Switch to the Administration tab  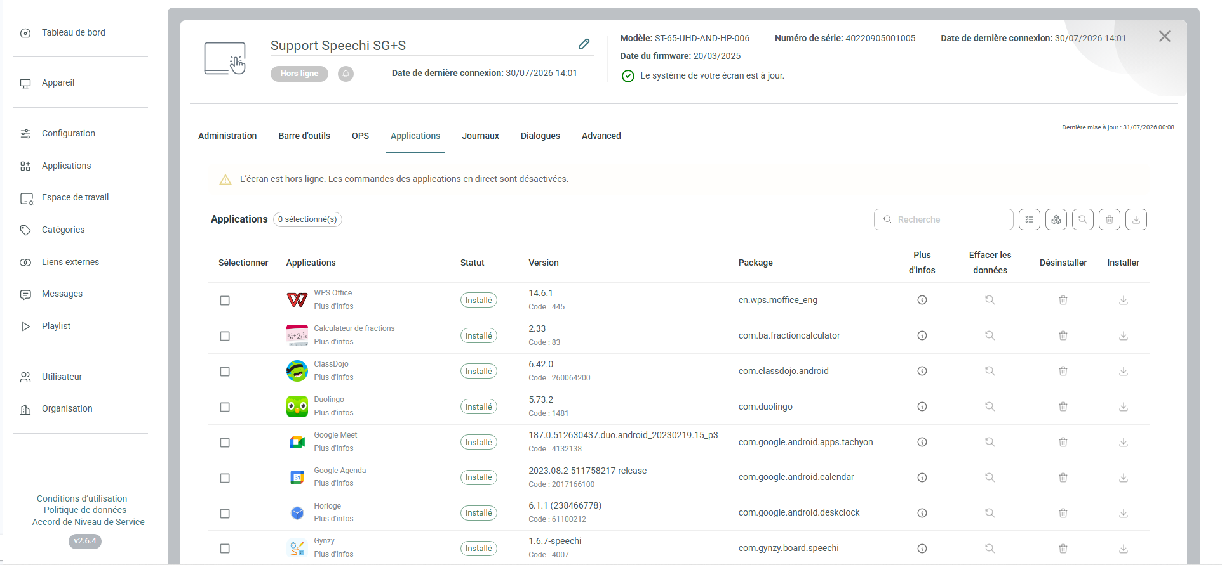(227, 136)
